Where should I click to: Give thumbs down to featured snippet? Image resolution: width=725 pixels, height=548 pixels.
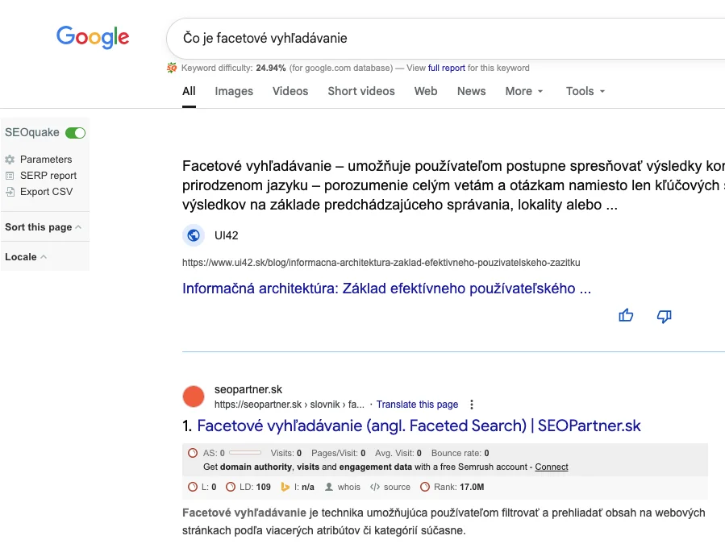(665, 316)
